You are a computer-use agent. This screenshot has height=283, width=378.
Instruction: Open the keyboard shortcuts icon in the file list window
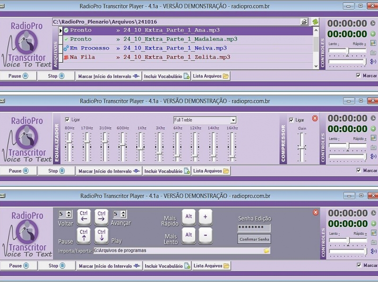point(373,52)
